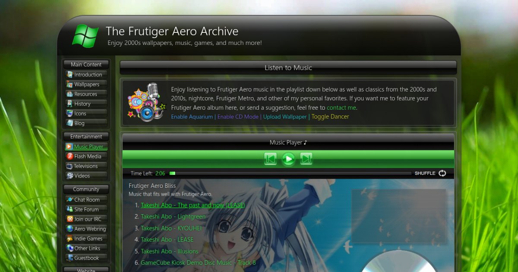Viewport: 518px width, 272px height.
Task: Toggle Dancer in the options line
Action: click(330, 117)
